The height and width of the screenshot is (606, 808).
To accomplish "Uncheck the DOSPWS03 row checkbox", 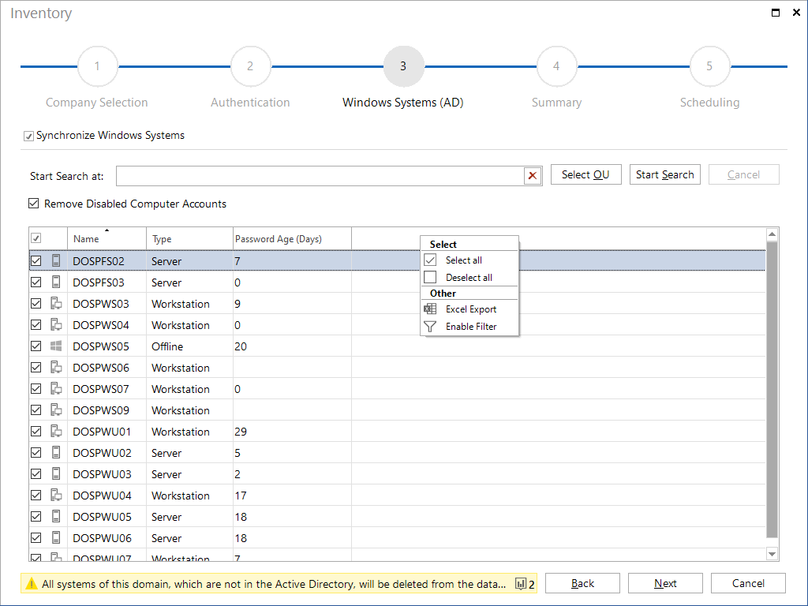I will pos(36,304).
